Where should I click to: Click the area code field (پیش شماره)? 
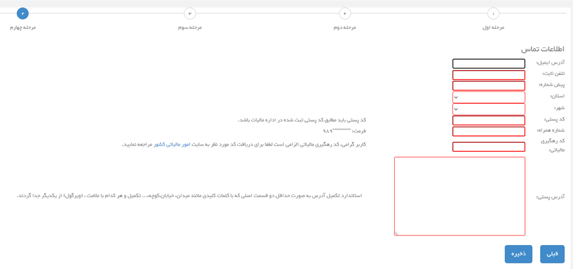tap(489, 86)
